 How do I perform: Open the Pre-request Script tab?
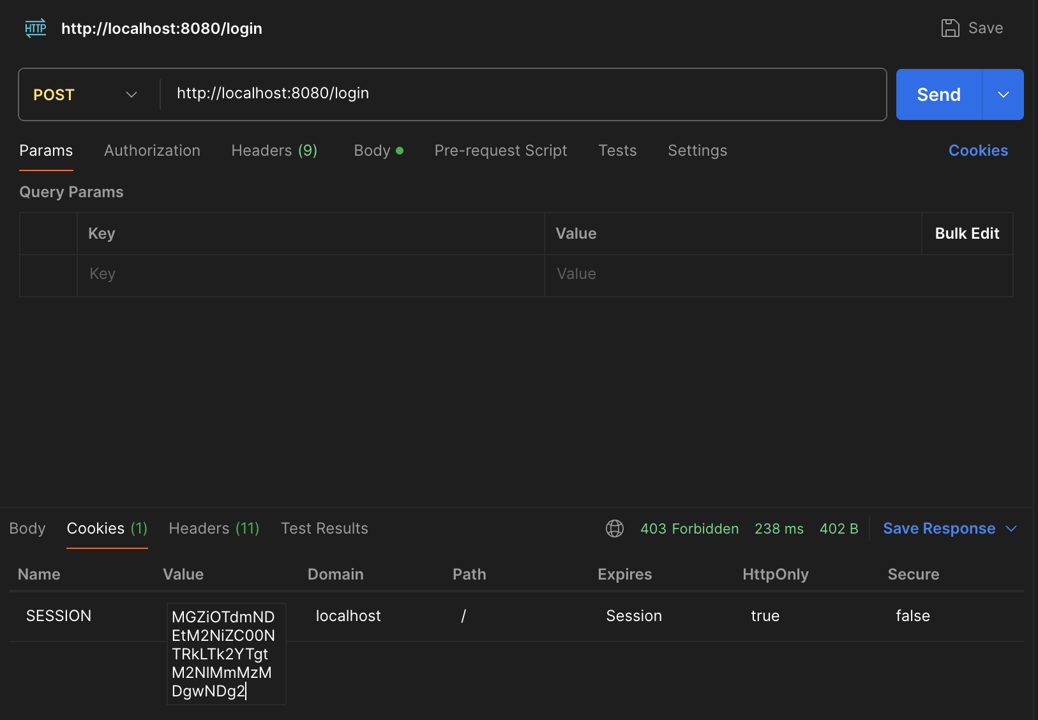pyautogui.click(x=500, y=151)
